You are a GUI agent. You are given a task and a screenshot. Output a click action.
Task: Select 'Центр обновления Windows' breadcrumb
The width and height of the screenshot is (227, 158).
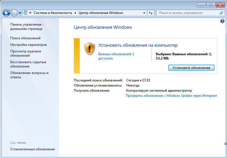pos(101,13)
